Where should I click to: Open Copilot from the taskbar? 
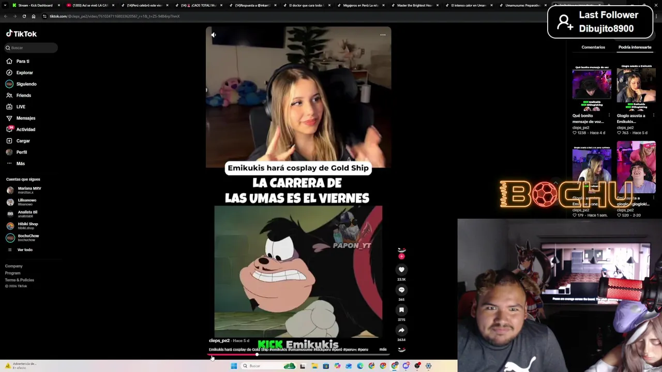[x=337, y=366]
